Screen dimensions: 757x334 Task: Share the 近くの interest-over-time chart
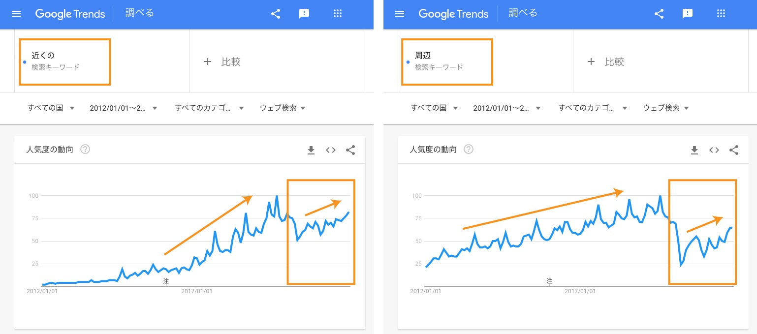pyautogui.click(x=350, y=150)
